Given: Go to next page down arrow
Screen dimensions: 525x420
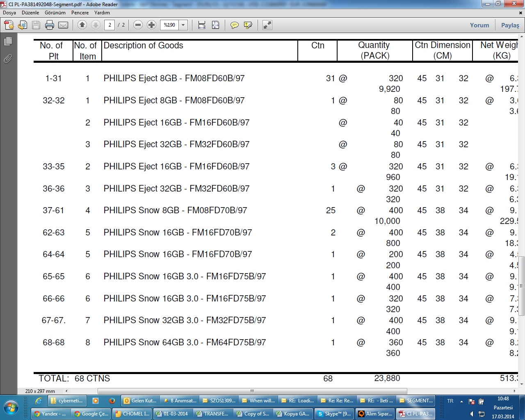Looking at the screenshot, I should tap(96, 25).
